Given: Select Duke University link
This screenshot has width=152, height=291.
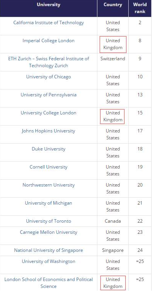Looking at the screenshot, I should click(49, 149).
